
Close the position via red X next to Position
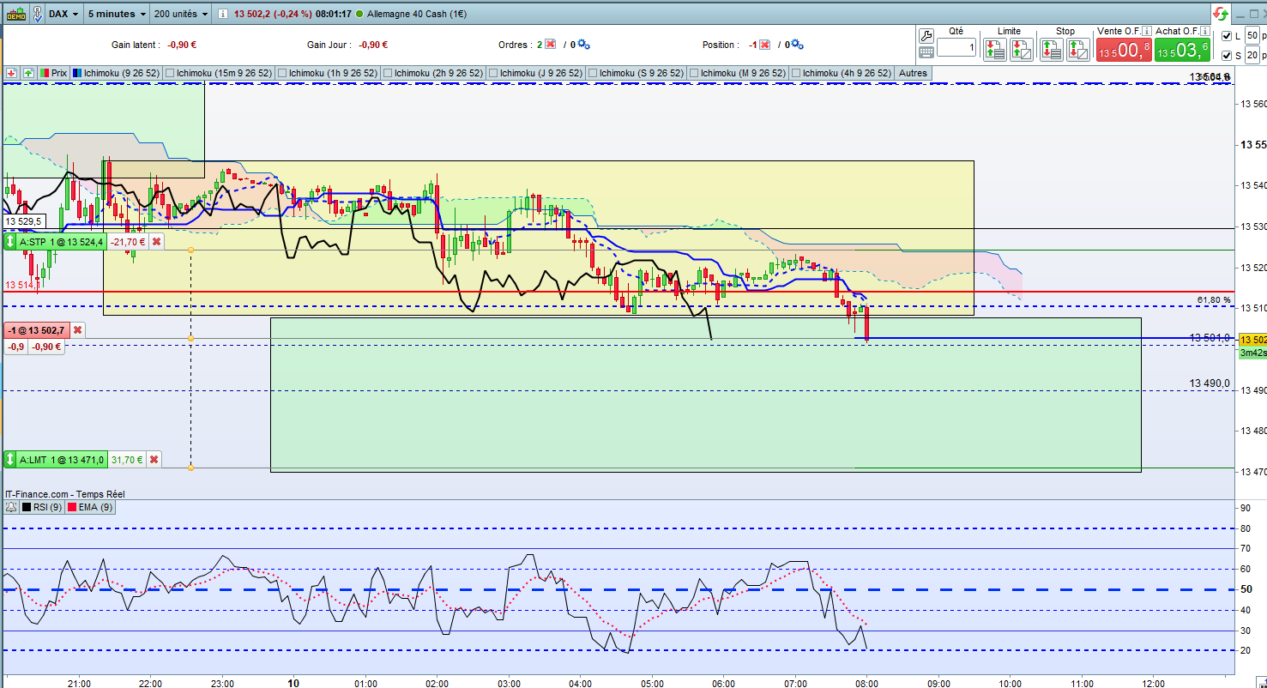[x=766, y=45]
